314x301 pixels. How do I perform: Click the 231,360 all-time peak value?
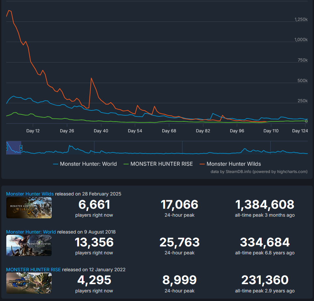click(265, 280)
